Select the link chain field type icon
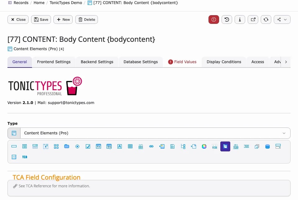This screenshot has height=200, width=298. click(x=151, y=146)
